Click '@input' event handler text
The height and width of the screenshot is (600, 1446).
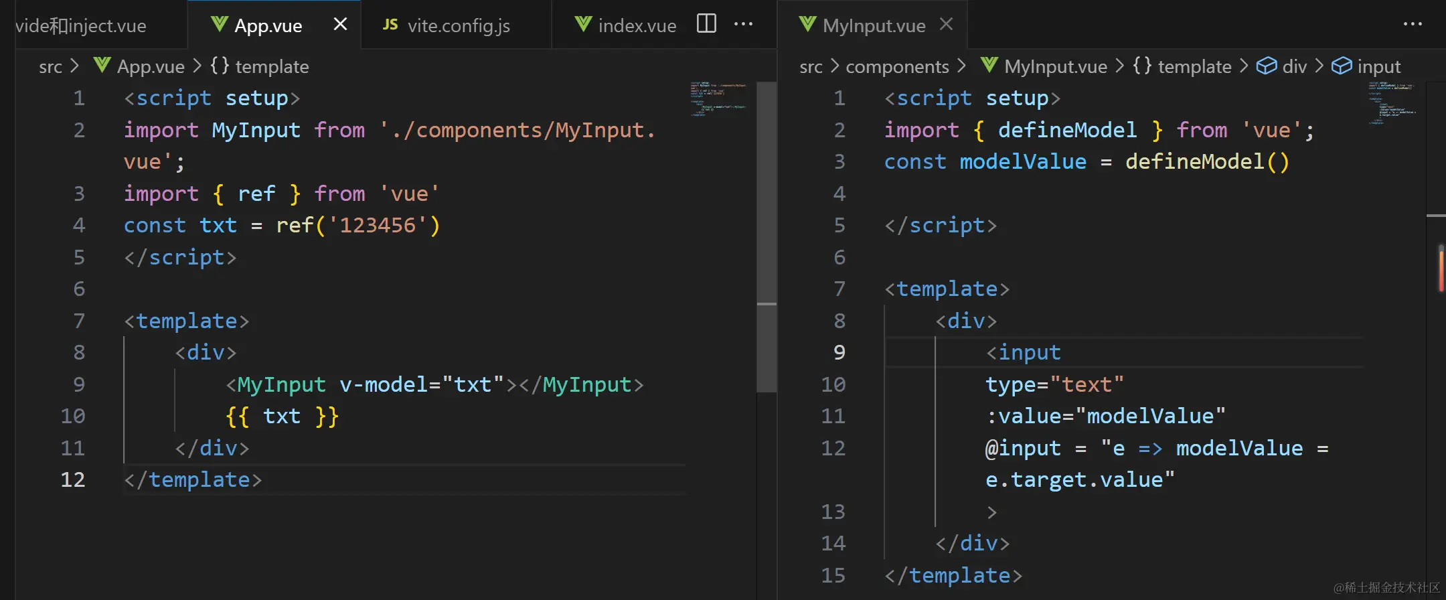point(1023,448)
